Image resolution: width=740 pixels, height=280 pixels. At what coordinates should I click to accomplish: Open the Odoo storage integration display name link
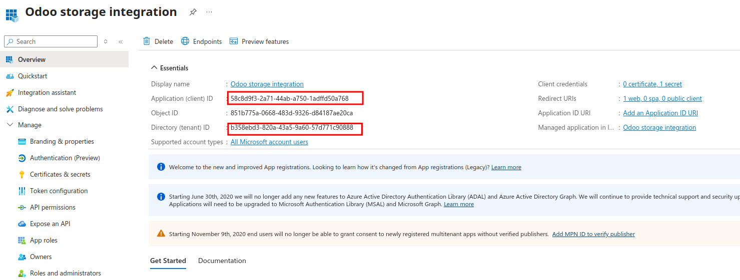267,84
